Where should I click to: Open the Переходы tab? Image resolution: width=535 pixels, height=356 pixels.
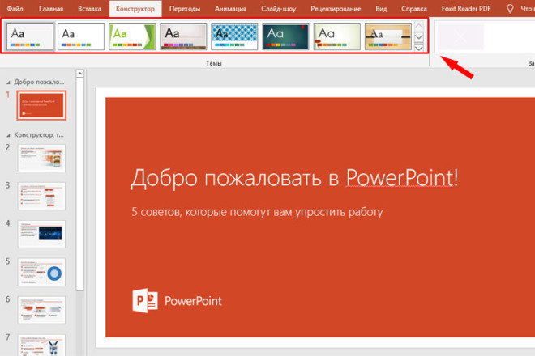click(185, 9)
